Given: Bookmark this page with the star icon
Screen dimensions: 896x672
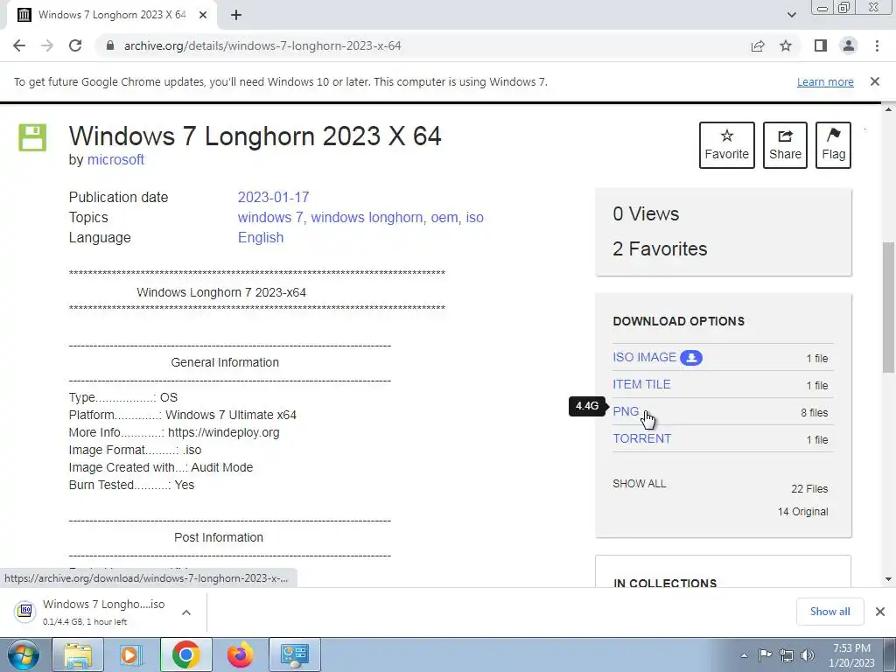Looking at the screenshot, I should coord(786,45).
